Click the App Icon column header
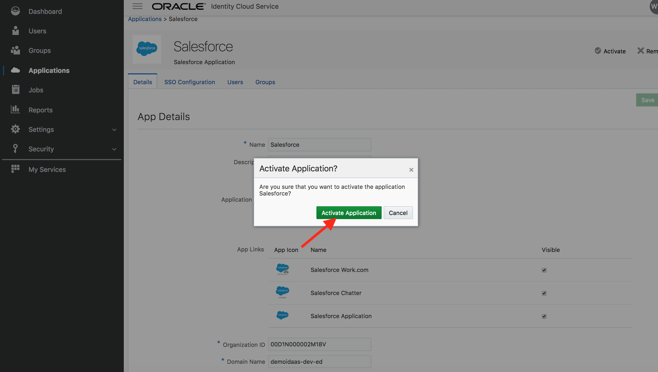 pos(286,250)
